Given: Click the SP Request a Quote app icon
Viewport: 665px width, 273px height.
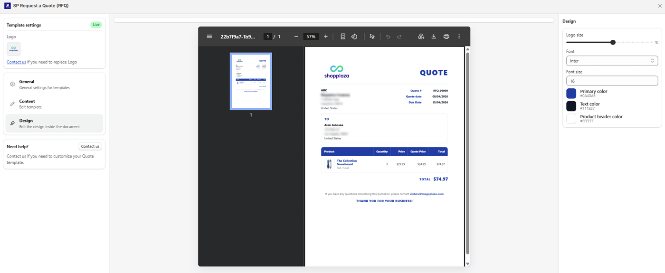Looking at the screenshot, I should pos(7,6).
